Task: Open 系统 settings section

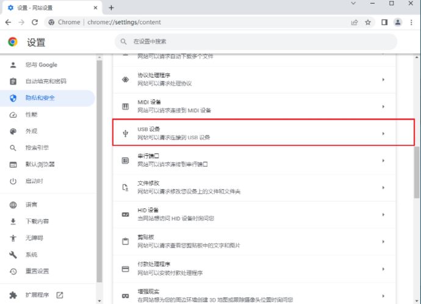Action: 47,255
